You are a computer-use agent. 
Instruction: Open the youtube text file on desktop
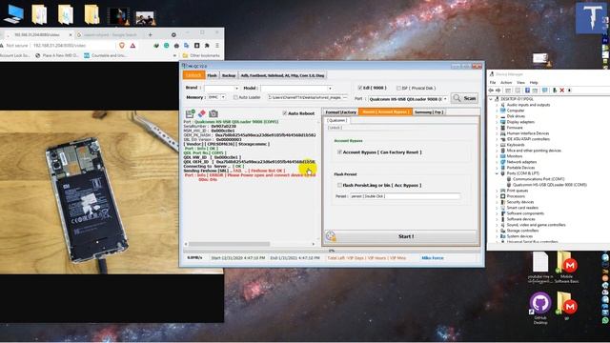click(x=540, y=267)
